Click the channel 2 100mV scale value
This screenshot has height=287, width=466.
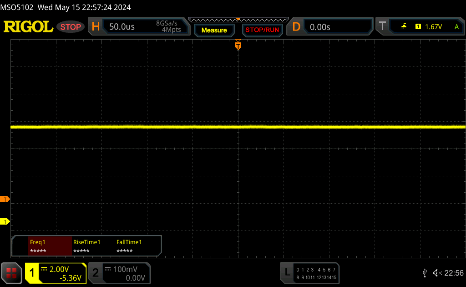(x=126, y=269)
